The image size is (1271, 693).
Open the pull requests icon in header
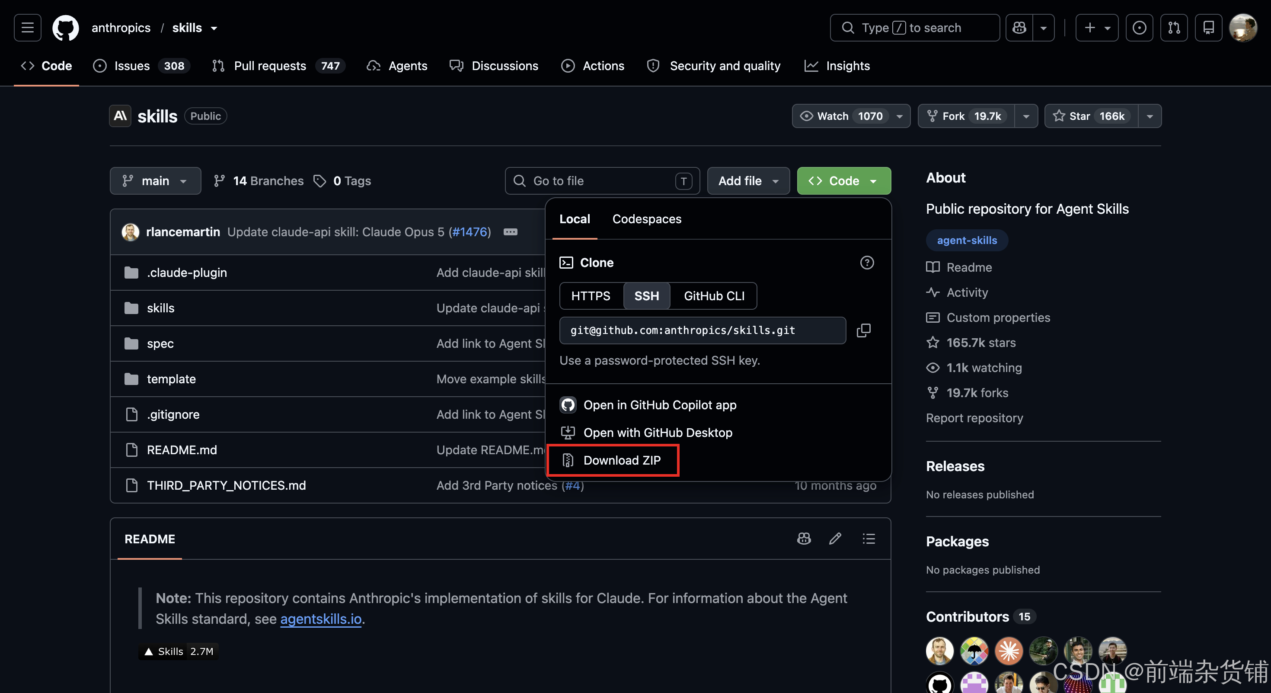1174,28
